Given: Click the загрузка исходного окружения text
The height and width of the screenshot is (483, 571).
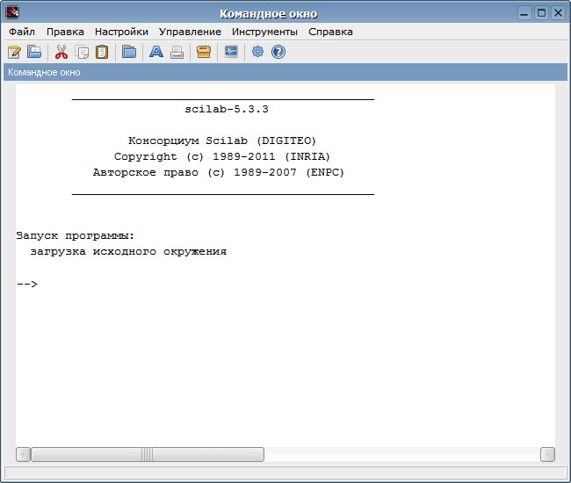Looking at the screenshot, I should pyautogui.click(x=128, y=252).
